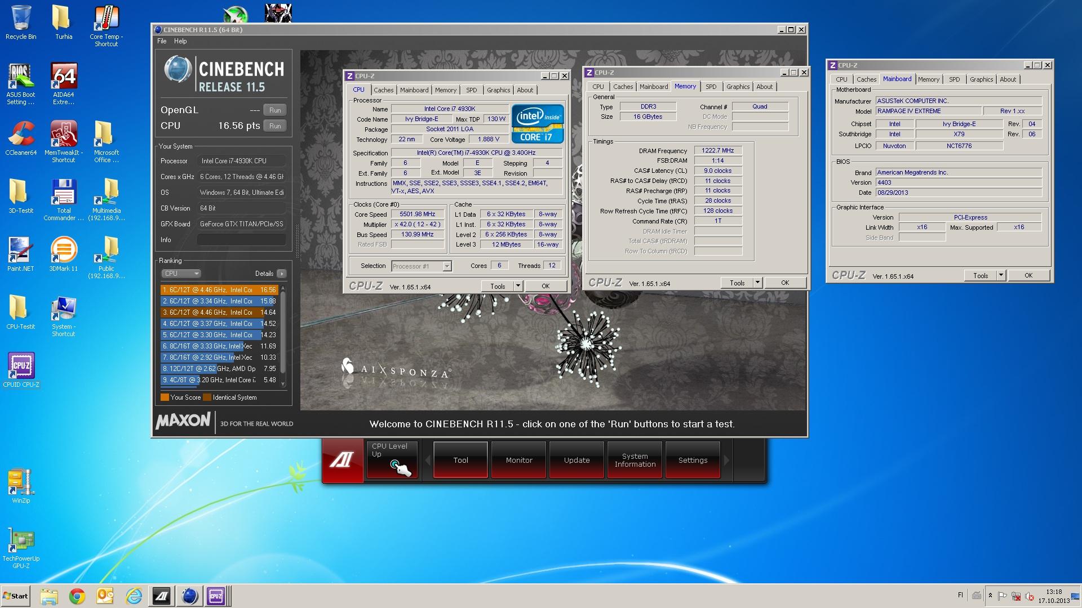This screenshot has width=1082, height=608.
Task: Open Cinebench File menu
Action: [162, 41]
